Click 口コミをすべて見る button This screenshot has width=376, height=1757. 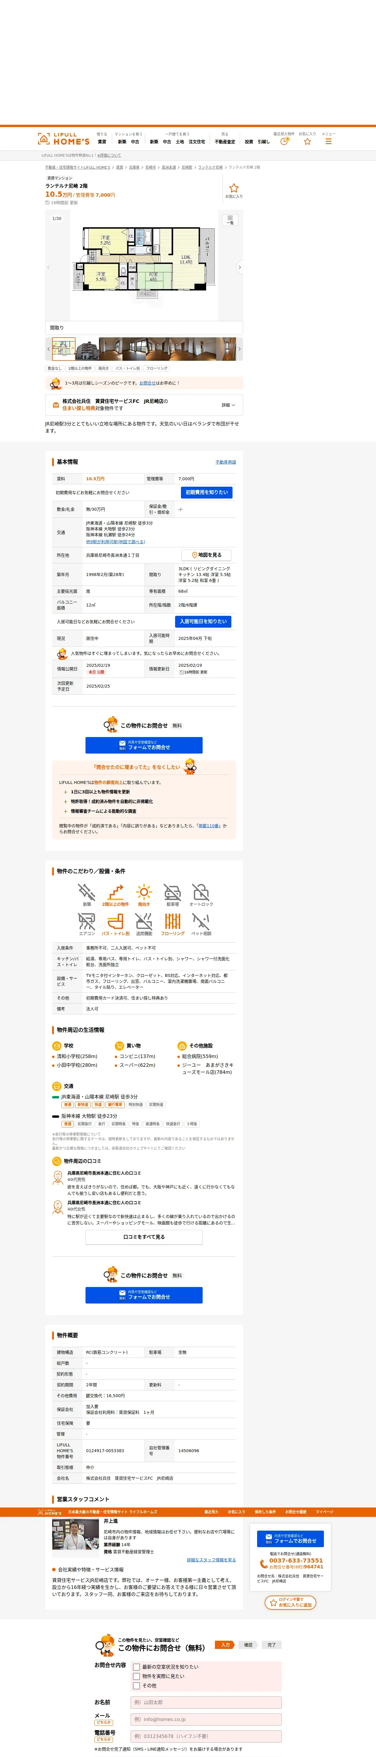144,1237
